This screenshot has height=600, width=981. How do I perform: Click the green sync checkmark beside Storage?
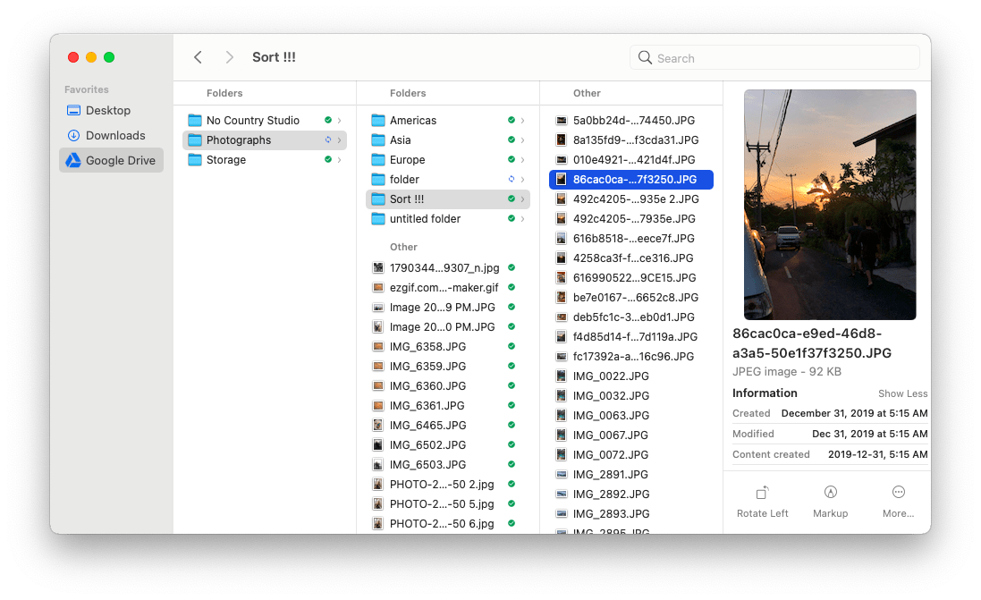pyautogui.click(x=327, y=159)
